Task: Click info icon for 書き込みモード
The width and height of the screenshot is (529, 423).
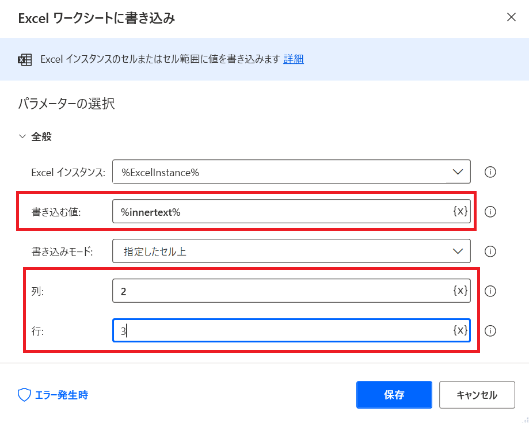Action: [490, 251]
